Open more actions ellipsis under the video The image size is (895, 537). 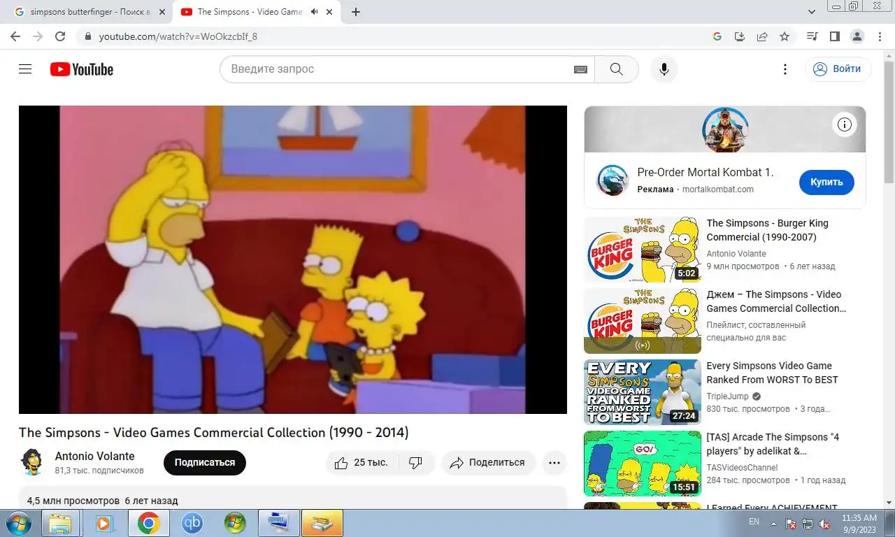coord(554,463)
